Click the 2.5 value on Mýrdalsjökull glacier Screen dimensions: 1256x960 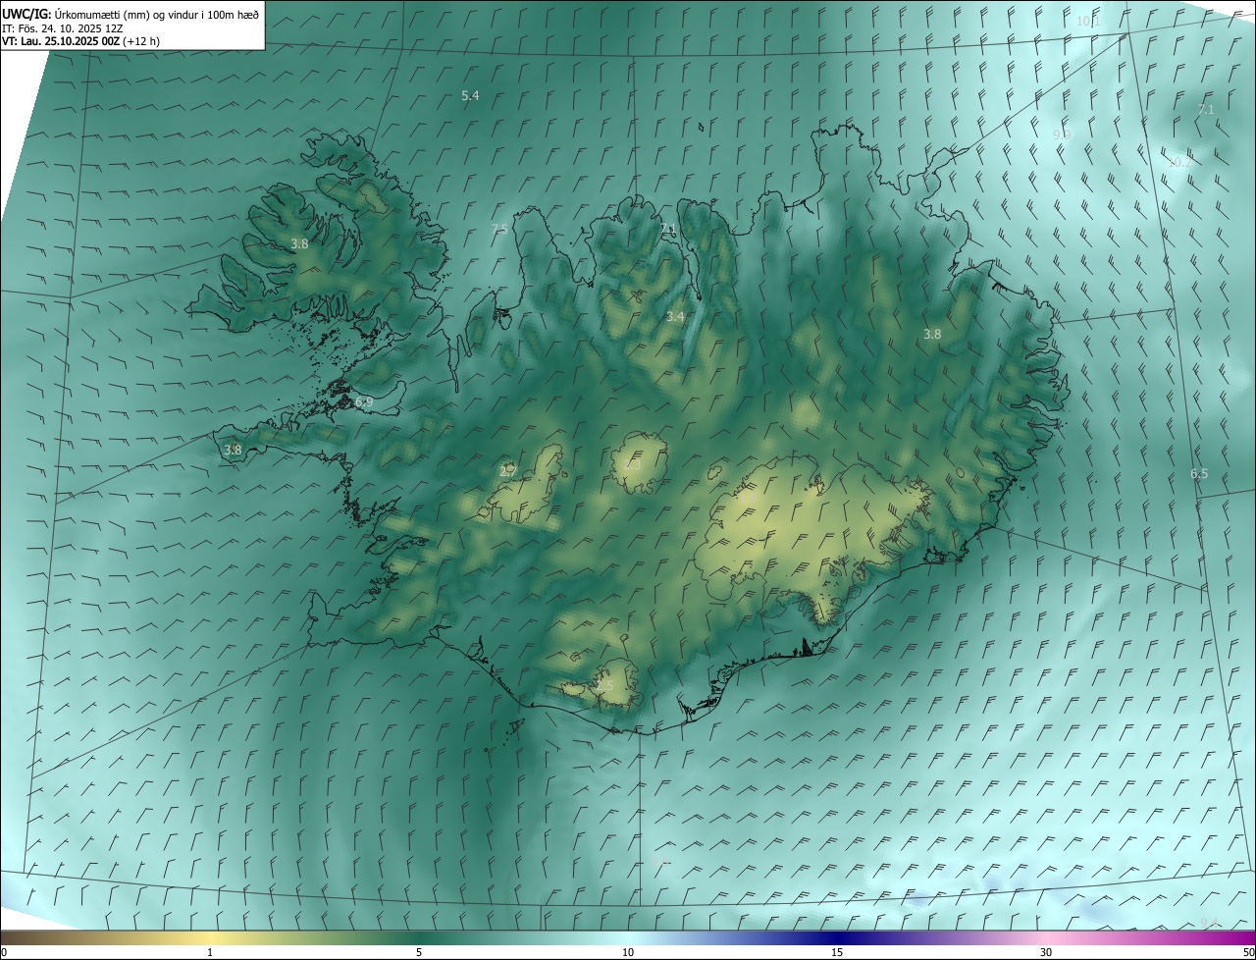604,685
